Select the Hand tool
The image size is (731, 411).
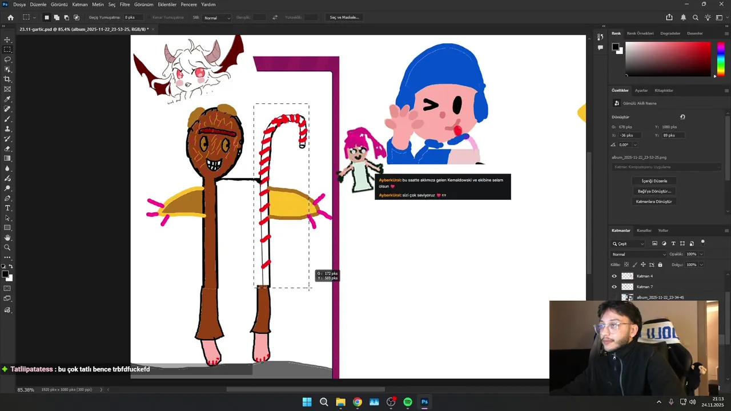click(7, 237)
